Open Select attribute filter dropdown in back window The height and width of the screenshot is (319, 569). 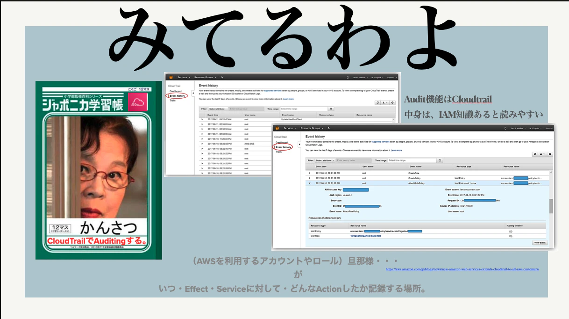coord(218,109)
